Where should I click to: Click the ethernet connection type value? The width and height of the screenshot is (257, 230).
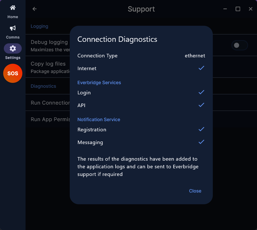[x=195, y=56]
